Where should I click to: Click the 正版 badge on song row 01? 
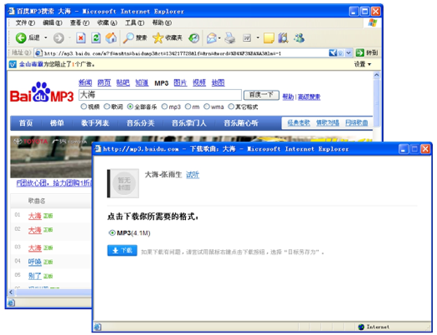pyautogui.click(x=48, y=216)
